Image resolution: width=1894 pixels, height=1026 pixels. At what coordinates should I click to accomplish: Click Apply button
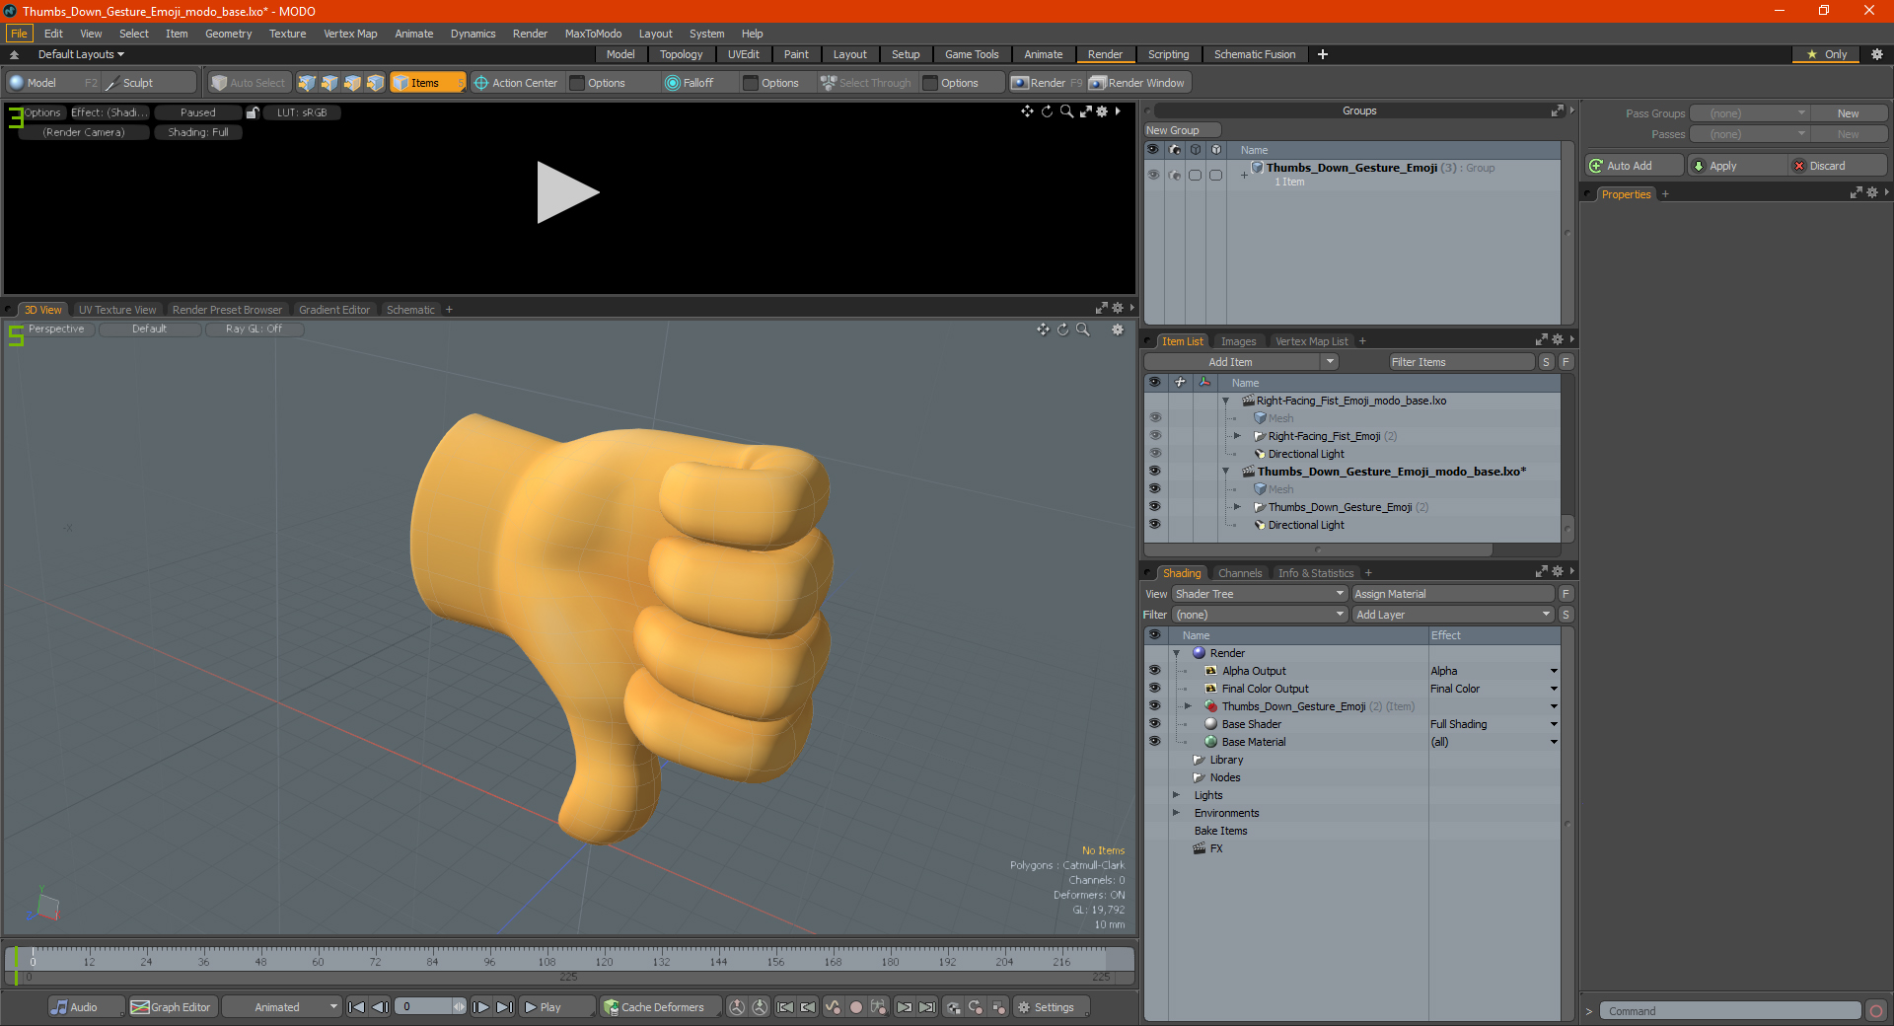1736,166
